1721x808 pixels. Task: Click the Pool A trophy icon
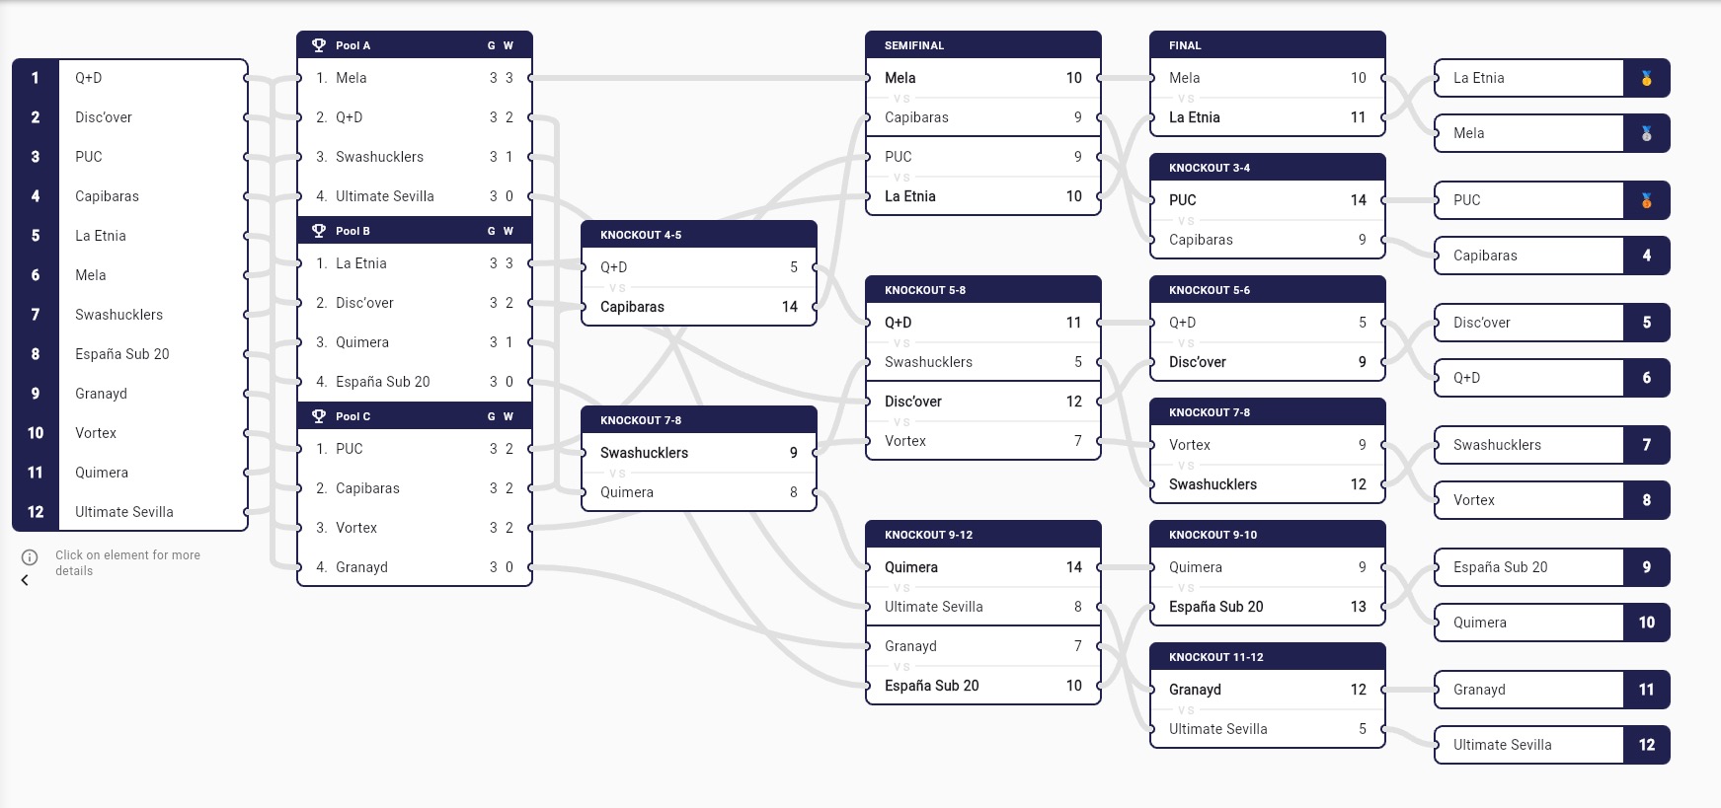click(x=319, y=45)
